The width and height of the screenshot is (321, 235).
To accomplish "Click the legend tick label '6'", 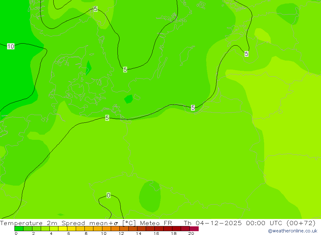I will coord(69,233).
